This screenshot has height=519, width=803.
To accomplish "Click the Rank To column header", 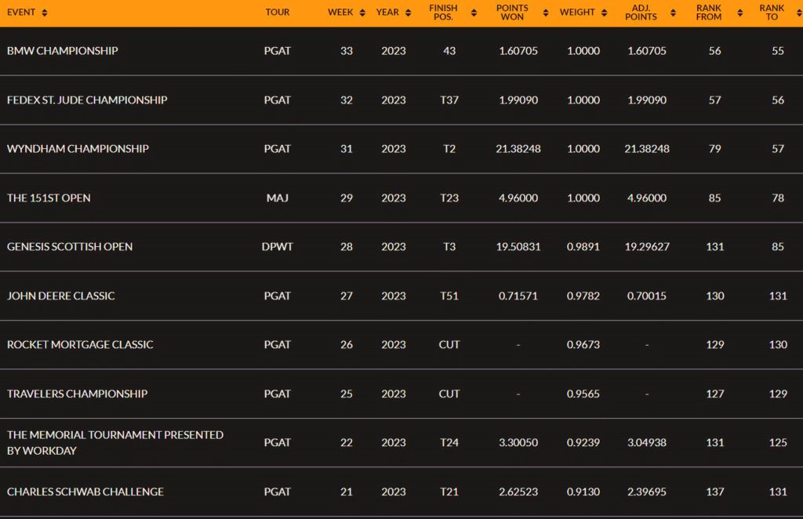I will pos(772,13).
